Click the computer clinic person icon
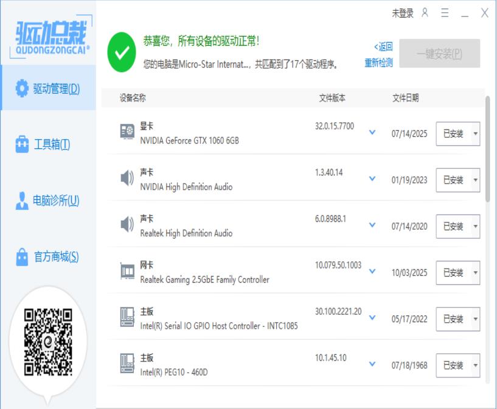The height and width of the screenshot is (409, 497). 22,201
